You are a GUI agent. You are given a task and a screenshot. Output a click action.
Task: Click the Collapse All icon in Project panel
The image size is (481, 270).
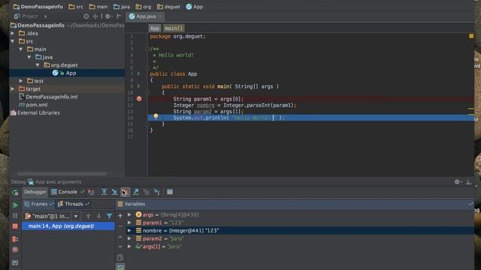(x=95, y=16)
